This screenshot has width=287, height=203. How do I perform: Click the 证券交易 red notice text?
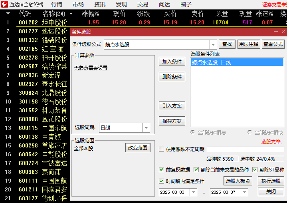tap(274, 4)
